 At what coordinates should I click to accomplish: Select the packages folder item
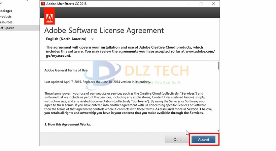pos(6,11)
